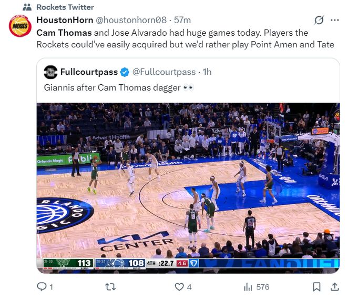Image resolution: width=347 pixels, height=299 pixels.
Task: Click the Fullcourtpass profile picture
Action: (x=50, y=72)
